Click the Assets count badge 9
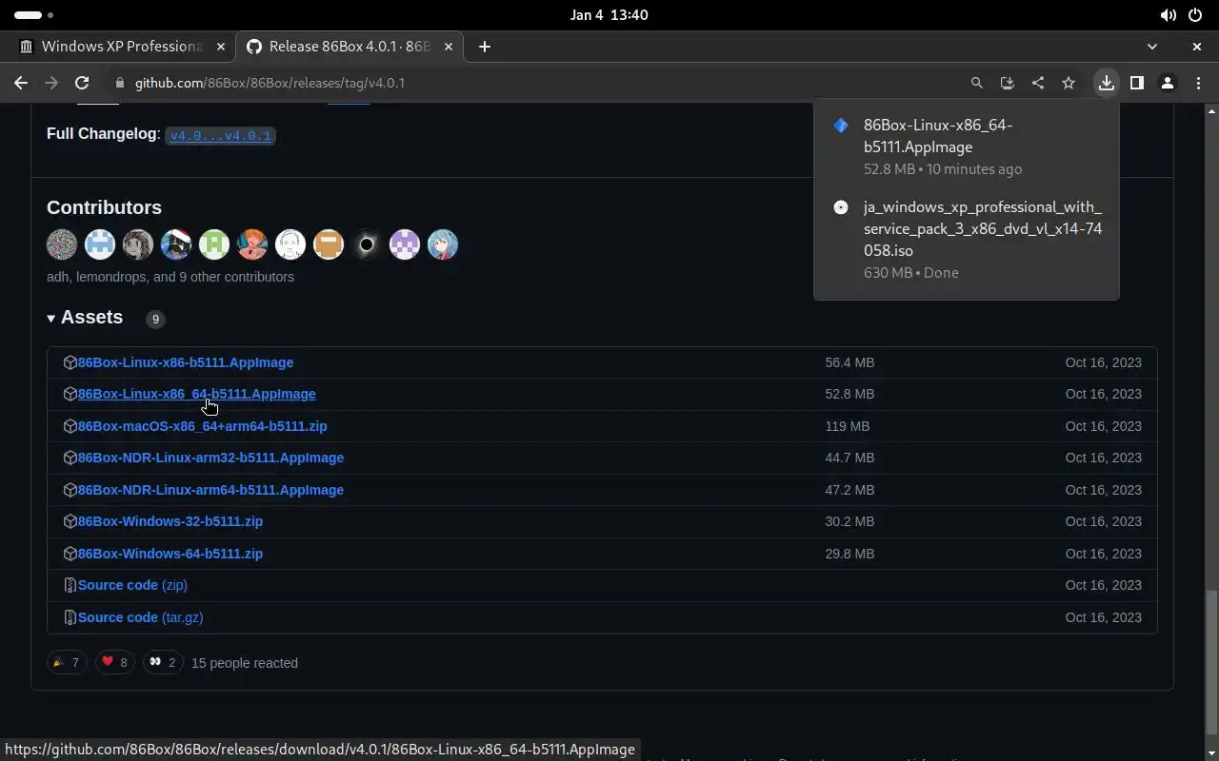 (155, 319)
